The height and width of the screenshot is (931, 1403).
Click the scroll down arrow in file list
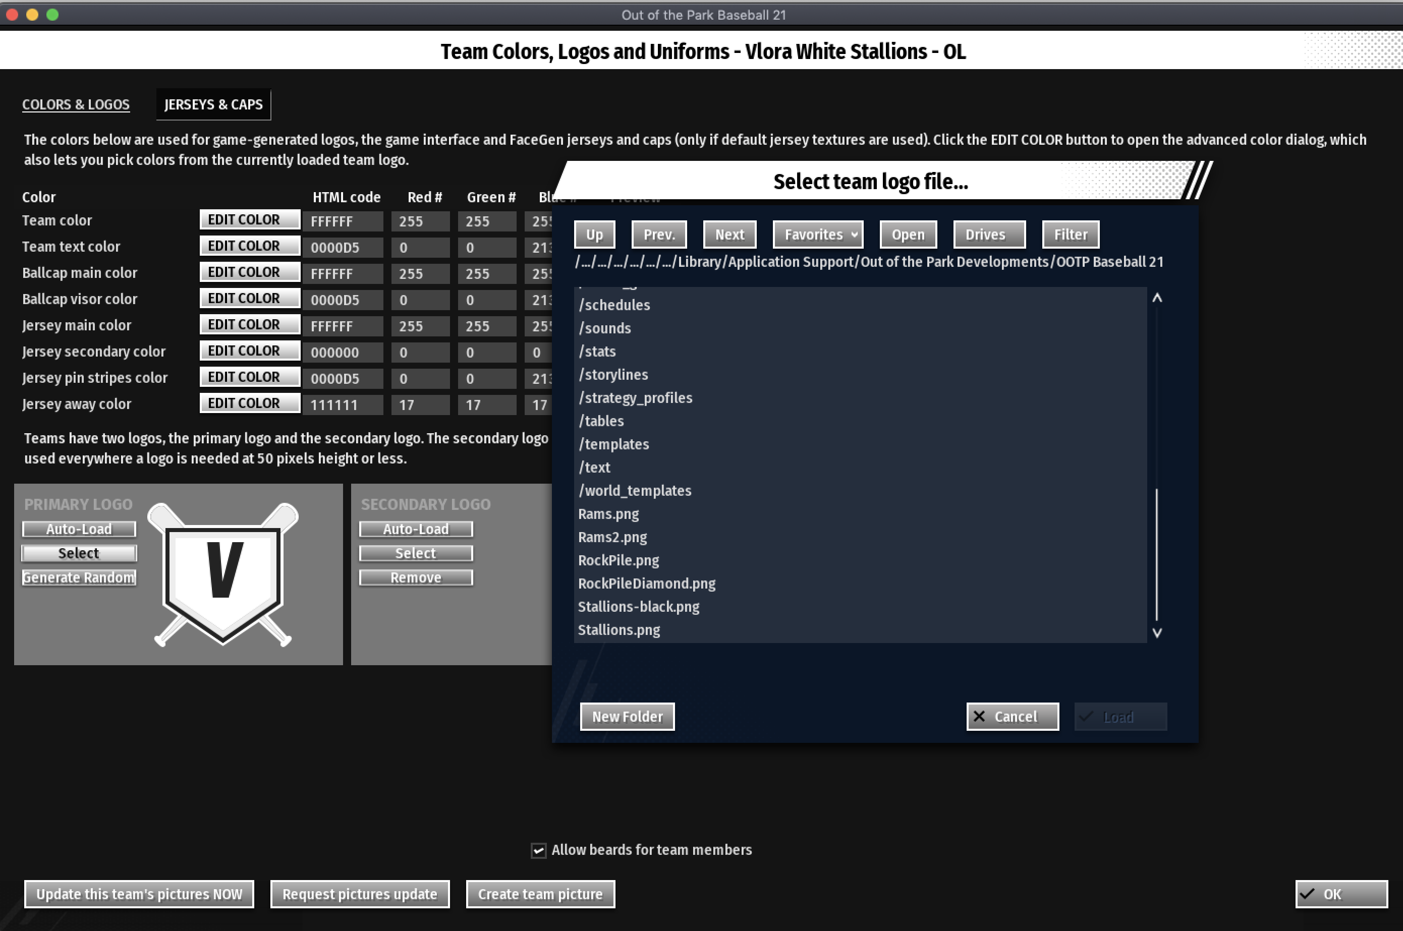pyautogui.click(x=1156, y=632)
